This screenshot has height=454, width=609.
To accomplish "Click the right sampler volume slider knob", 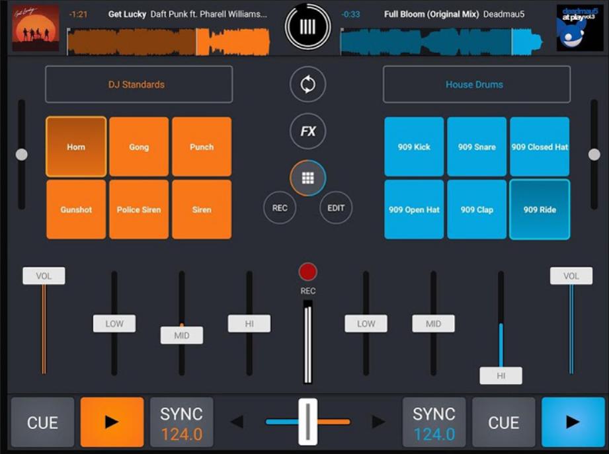I will click(594, 155).
